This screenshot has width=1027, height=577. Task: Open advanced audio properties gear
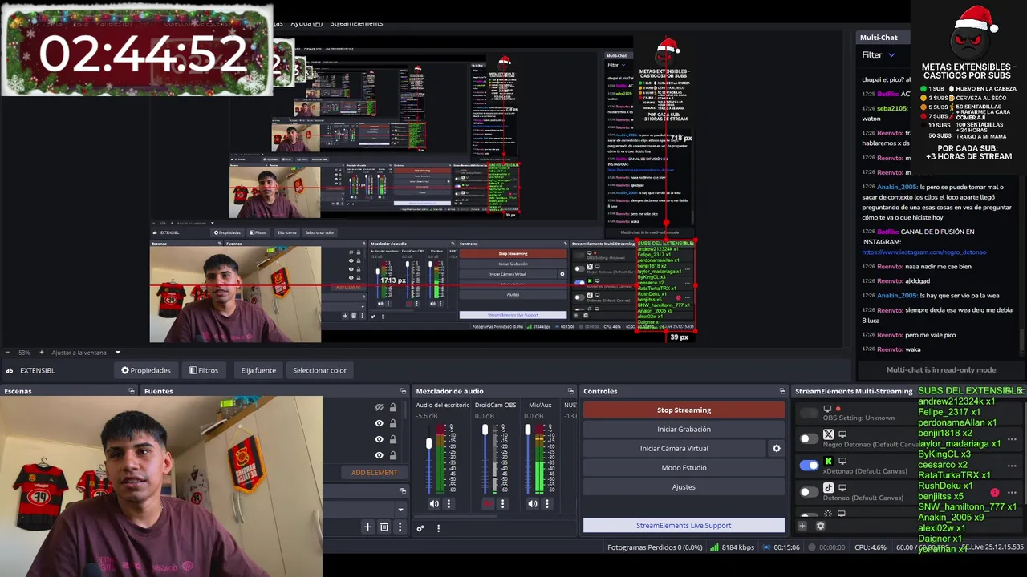tap(420, 528)
